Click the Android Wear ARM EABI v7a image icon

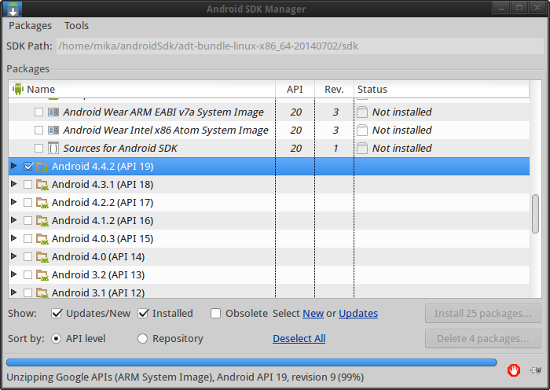click(53, 112)
